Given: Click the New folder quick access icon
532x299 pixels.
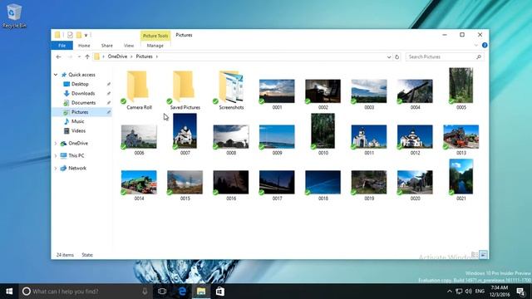Looking at the screenshot, I should pyautogui.click(x=79, y=35).
